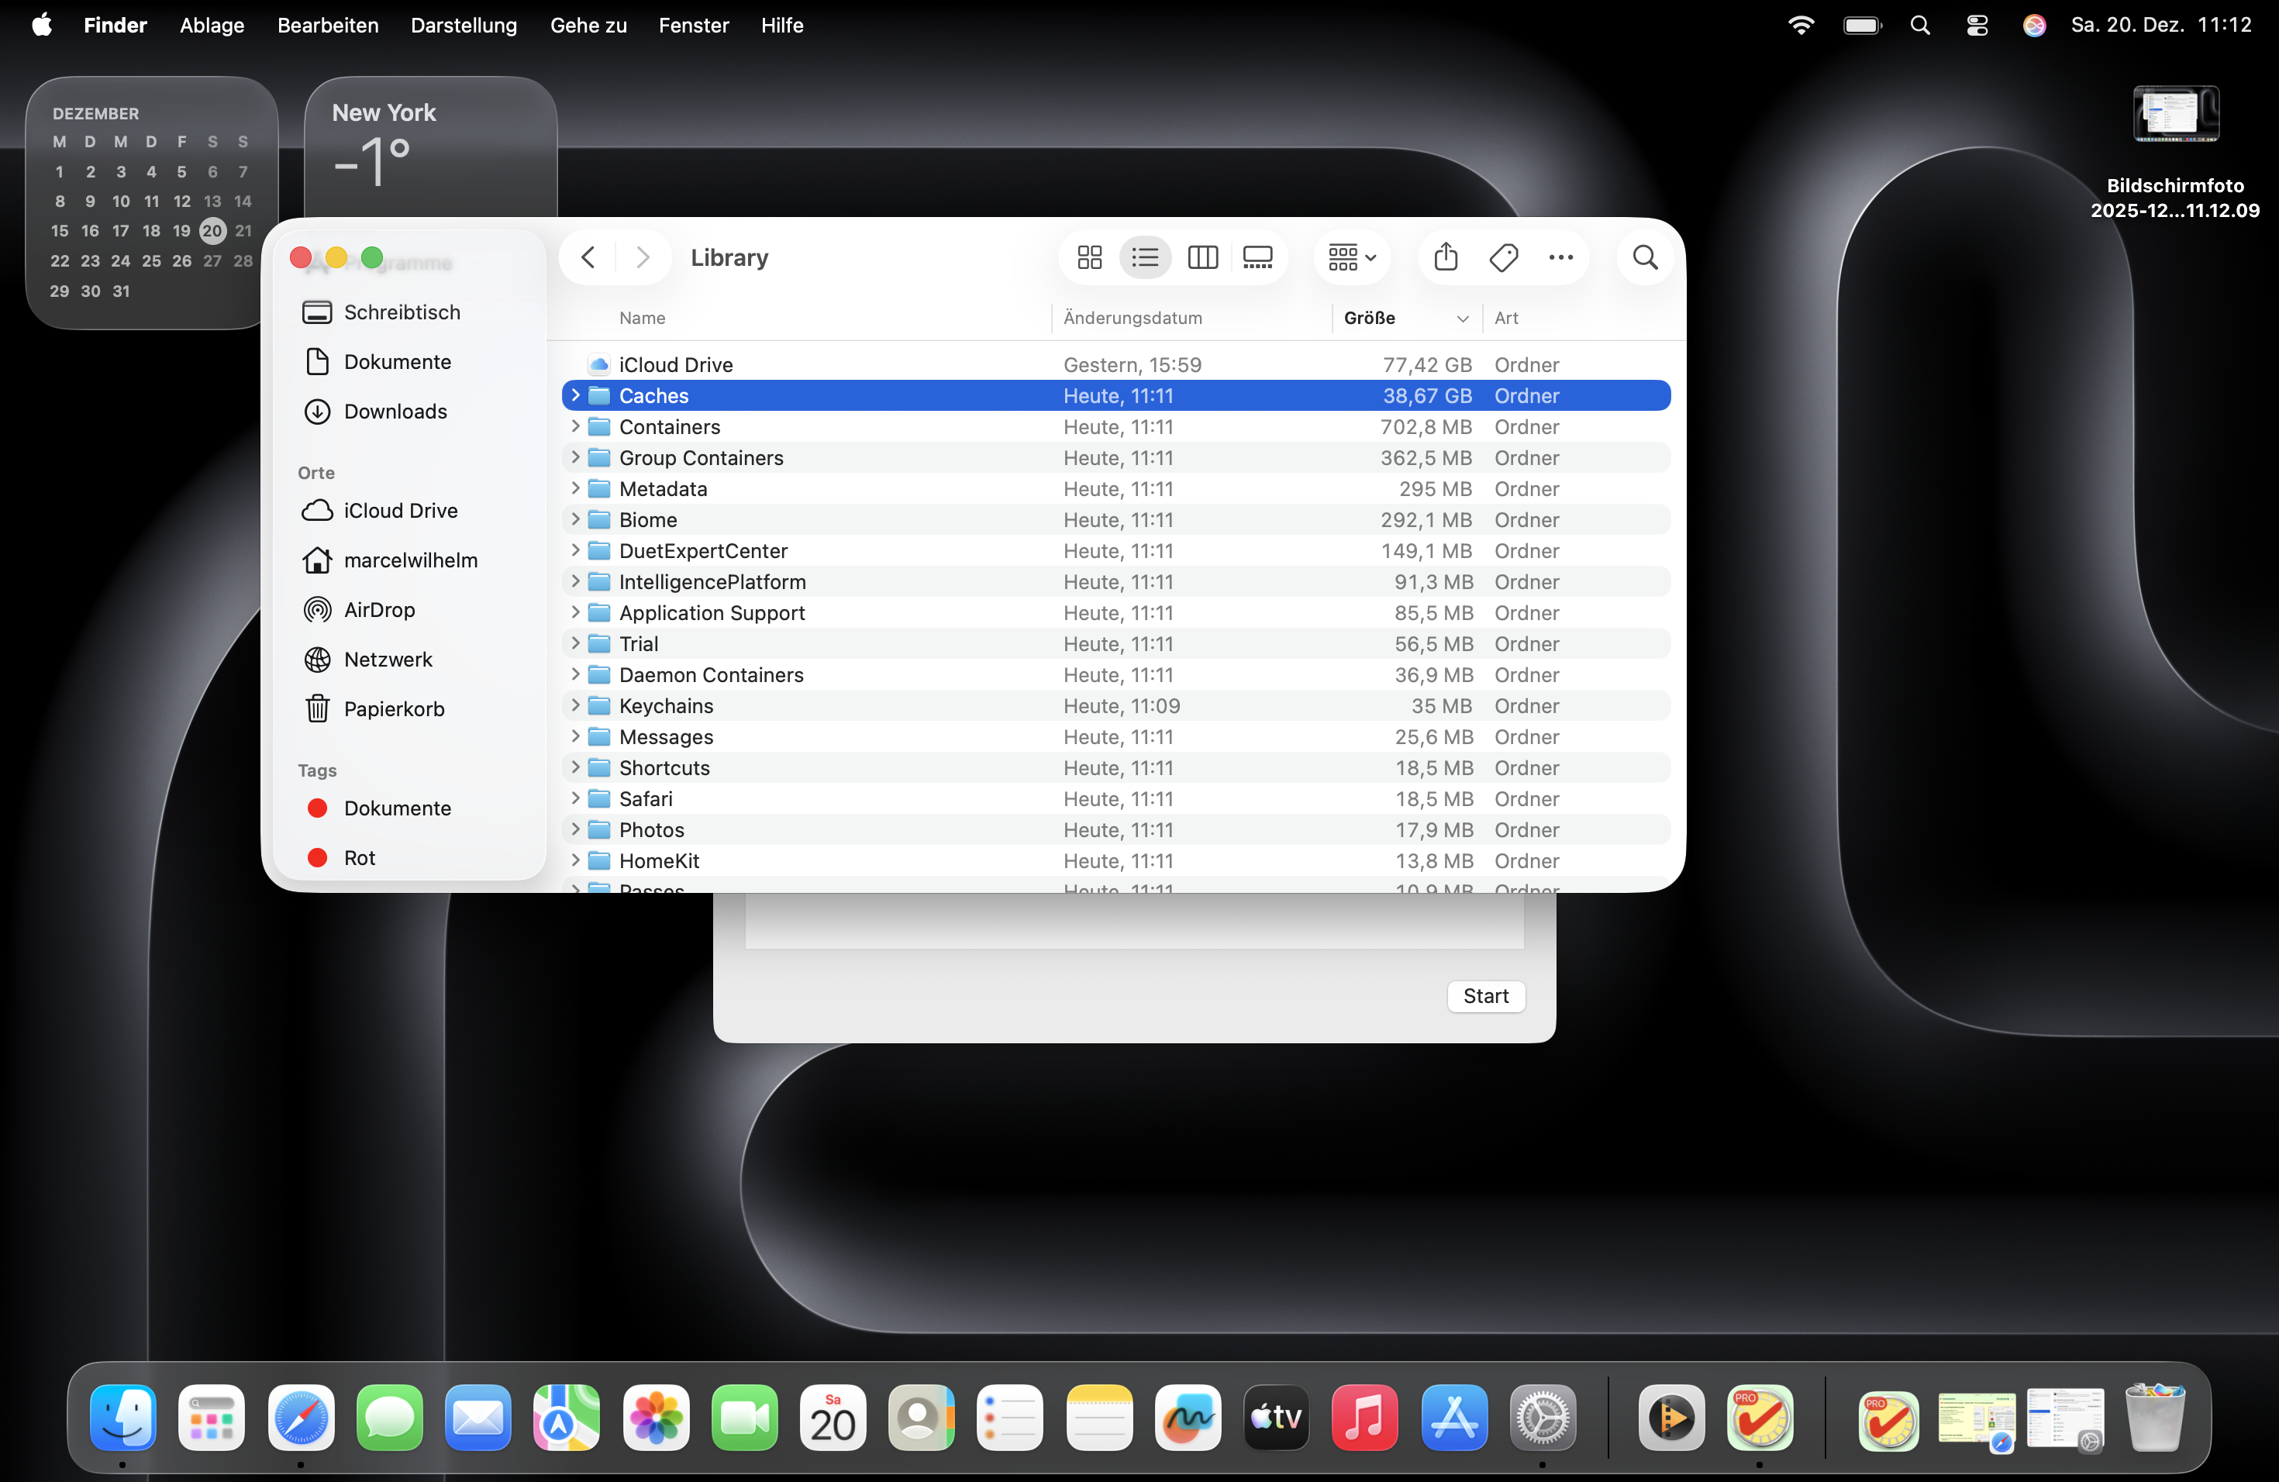The height and width of the screenshot is (1482, 2279).
Task: Click the tag icon in toolbar
Action: click(1502, 257)
